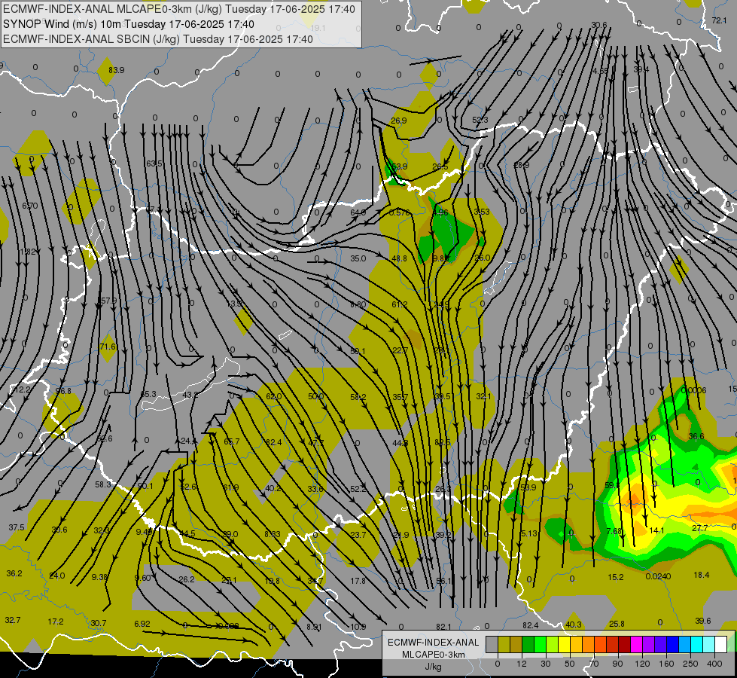
Task: Click map value 40.3
Action: pos(574,625)
